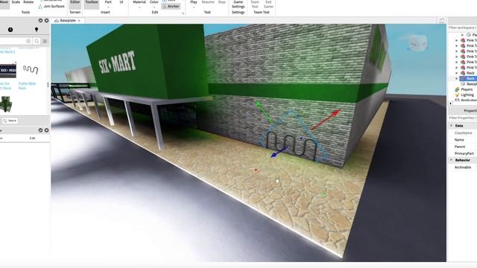Clear the Toolbox search text
Screen dimensions: 477x268
point(28,41)
